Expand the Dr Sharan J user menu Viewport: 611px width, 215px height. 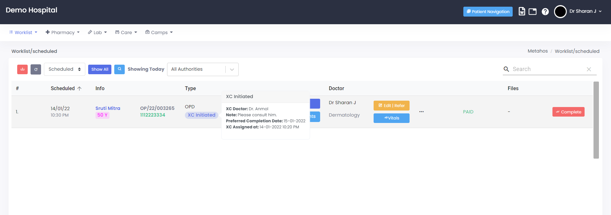586,11
